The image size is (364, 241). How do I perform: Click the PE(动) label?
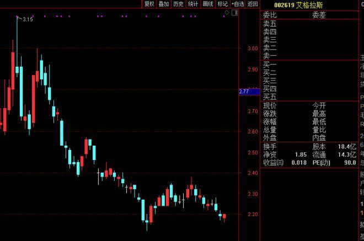coord(321,163)
